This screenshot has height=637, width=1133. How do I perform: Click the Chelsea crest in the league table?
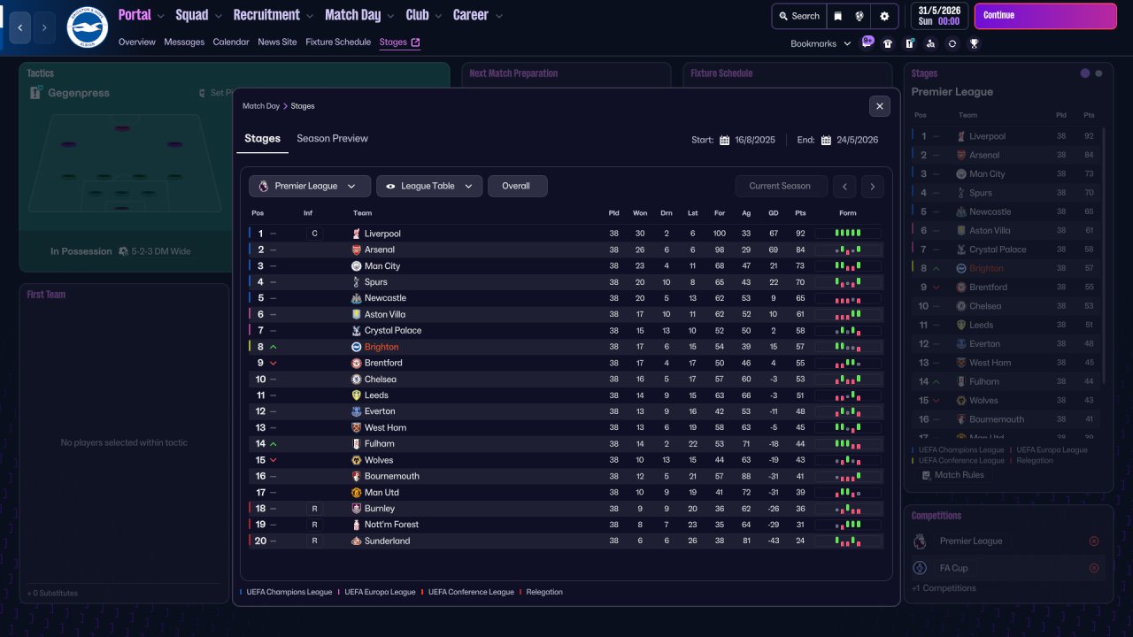click(x=357, y=379)
